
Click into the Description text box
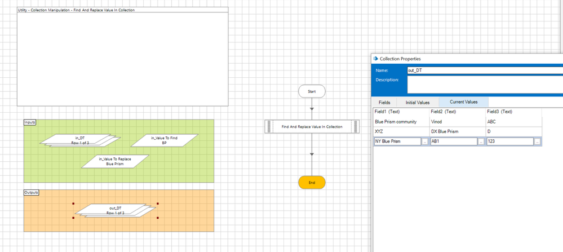point(485,84)
